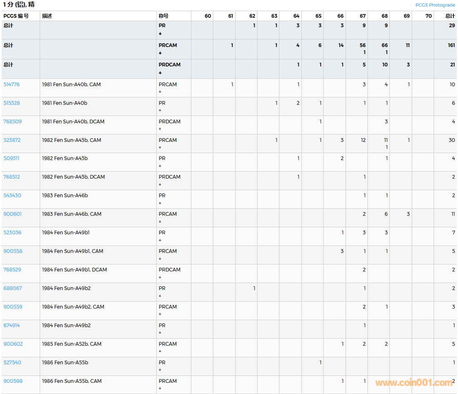Expand plus under the PR total row
This screenshot has height=394, width=458.
tap(160, 34)
